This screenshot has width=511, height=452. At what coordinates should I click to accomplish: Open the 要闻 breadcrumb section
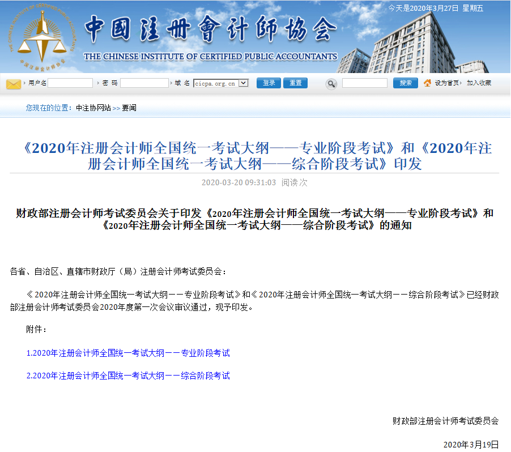(x=129, y=108)
